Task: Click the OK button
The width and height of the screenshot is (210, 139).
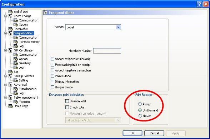Action: [132, 133]
